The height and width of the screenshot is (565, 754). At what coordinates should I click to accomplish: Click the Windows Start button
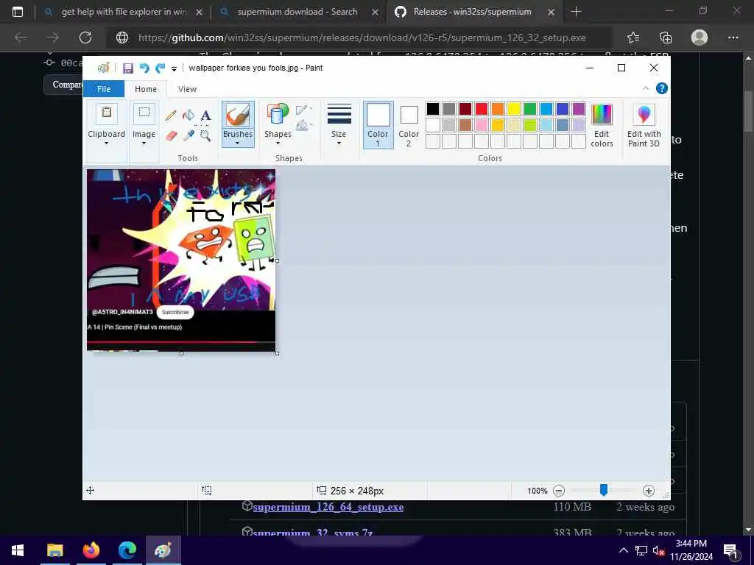coord(18,550)
